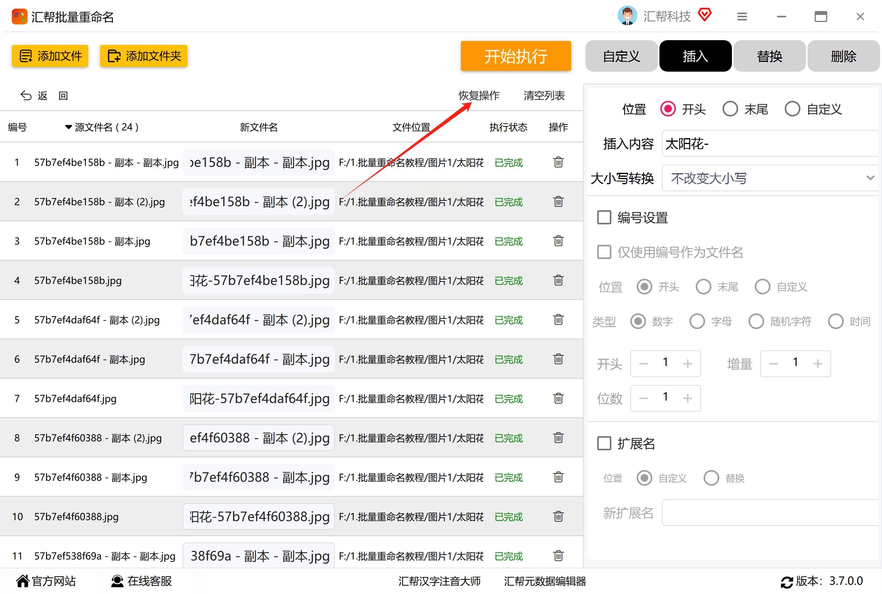Click the back arrow 返回 icon
Screen dimensions: 882x594
click(x=26, y=96)
